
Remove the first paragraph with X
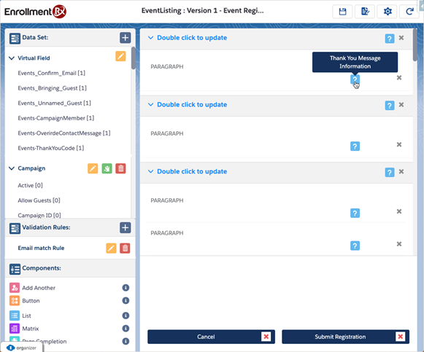point(399,78)
